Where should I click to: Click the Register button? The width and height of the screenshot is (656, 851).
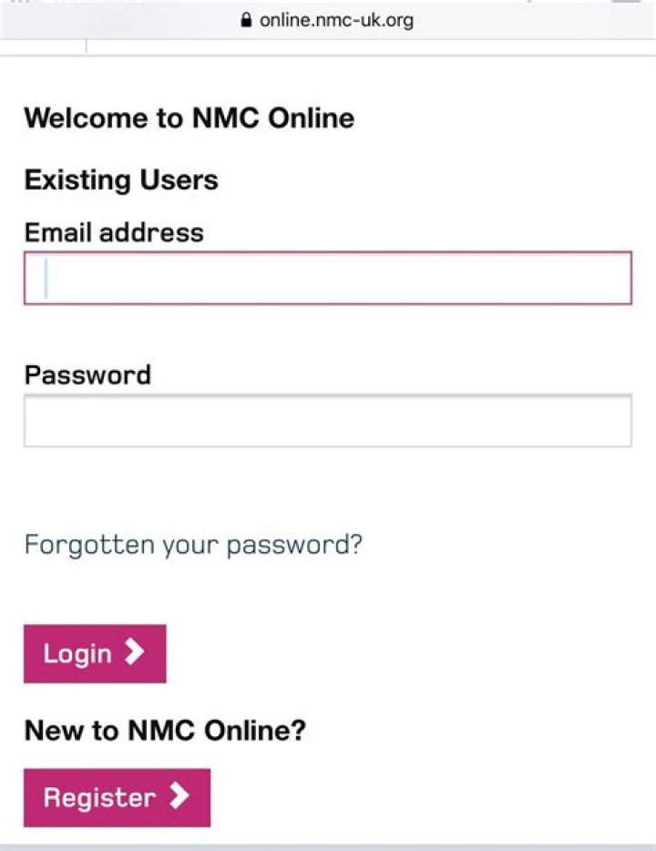click(x=117, y=797)
